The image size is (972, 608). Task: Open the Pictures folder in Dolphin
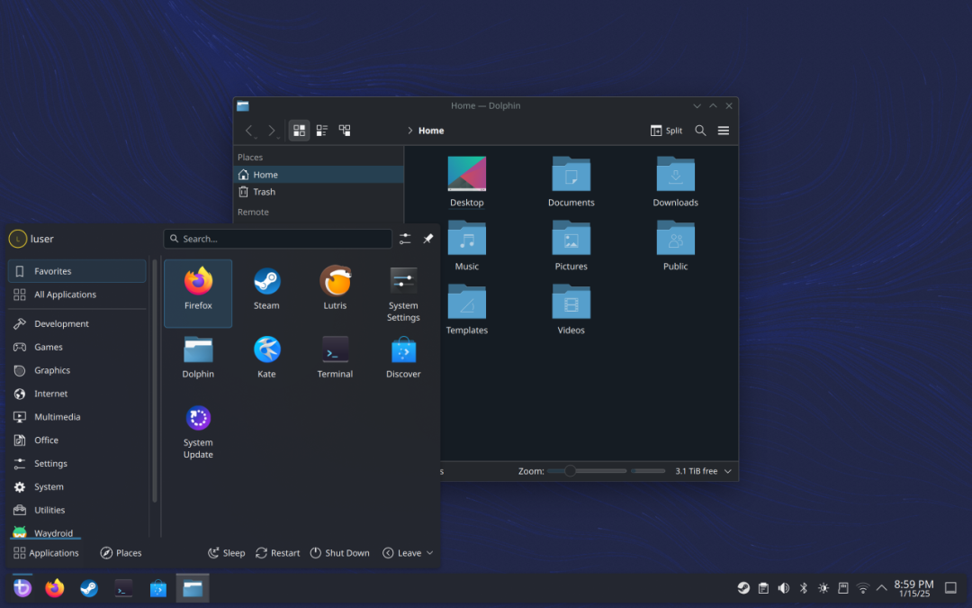571,246
